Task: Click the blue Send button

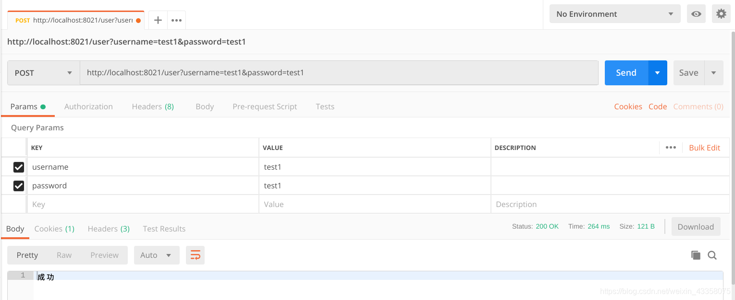Action: tap(626, 73)
